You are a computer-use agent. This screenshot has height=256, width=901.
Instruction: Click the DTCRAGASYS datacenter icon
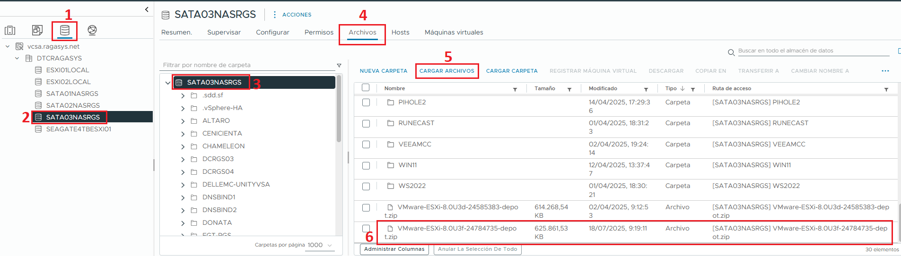(x=29, y=58)
